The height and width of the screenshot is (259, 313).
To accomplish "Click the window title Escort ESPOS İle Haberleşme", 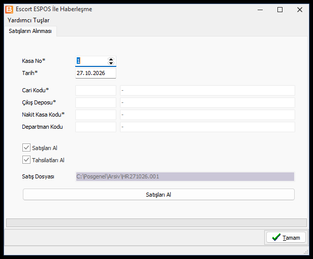I will [x=54, y=9].
